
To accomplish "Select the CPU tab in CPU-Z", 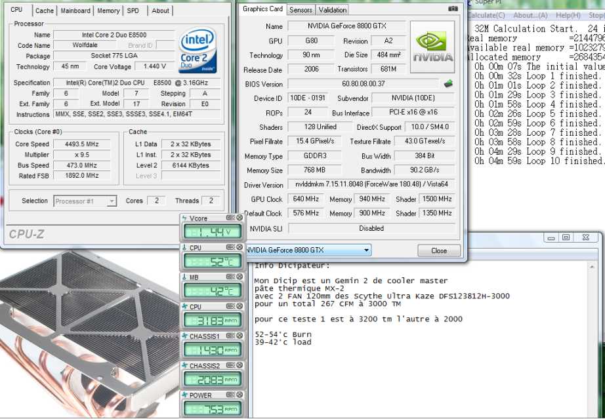I will tap(16, 10).
